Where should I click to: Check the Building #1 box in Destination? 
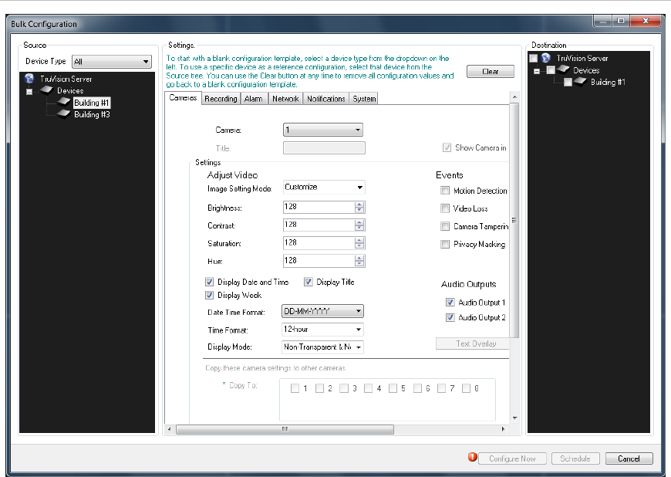tap(568, 82)
